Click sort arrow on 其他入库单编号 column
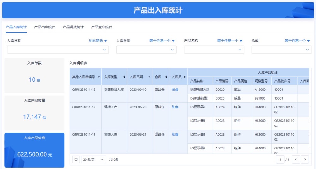Image resolution: width=316 pixels, height=169 pixels. (x=99, y=77)
